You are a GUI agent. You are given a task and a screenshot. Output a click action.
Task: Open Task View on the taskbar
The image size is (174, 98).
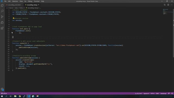click(11, 96)
